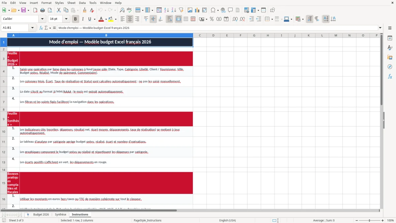This screenshot has width=396, height=223.
Task: Click the Copy icon
Action: coord(66,10)
